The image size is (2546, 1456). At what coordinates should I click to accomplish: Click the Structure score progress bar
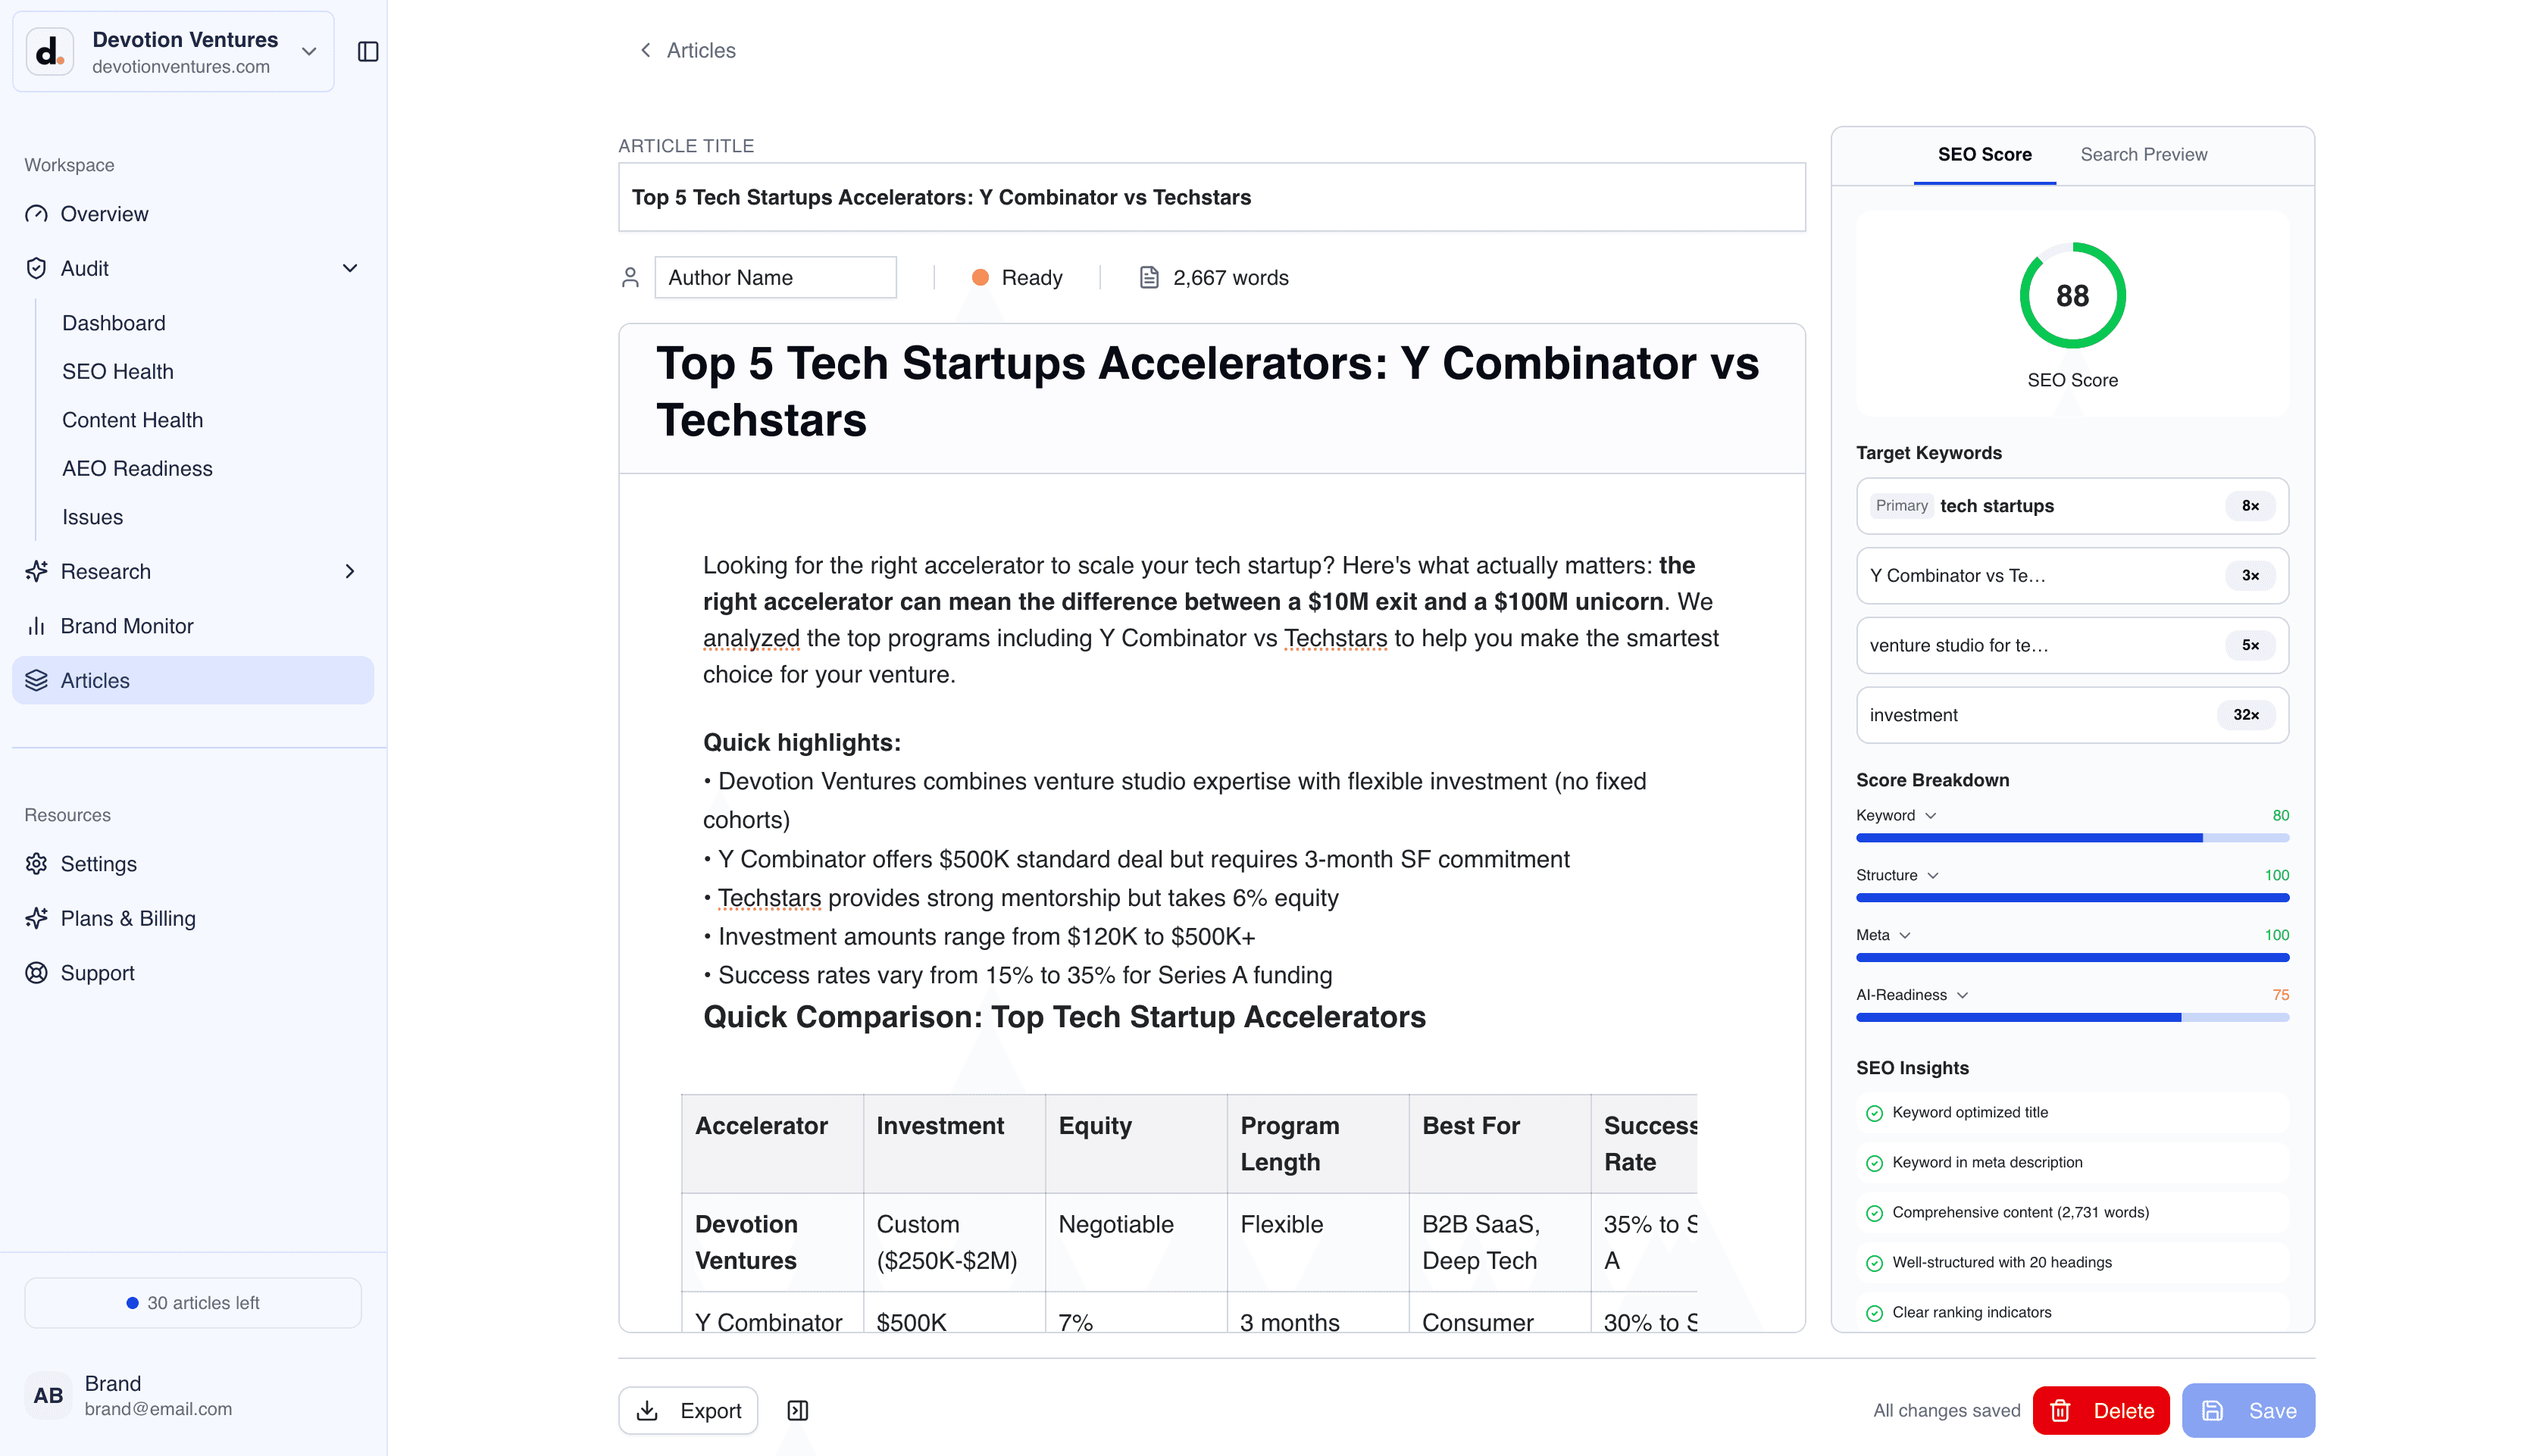click(x=2072, y=898)
